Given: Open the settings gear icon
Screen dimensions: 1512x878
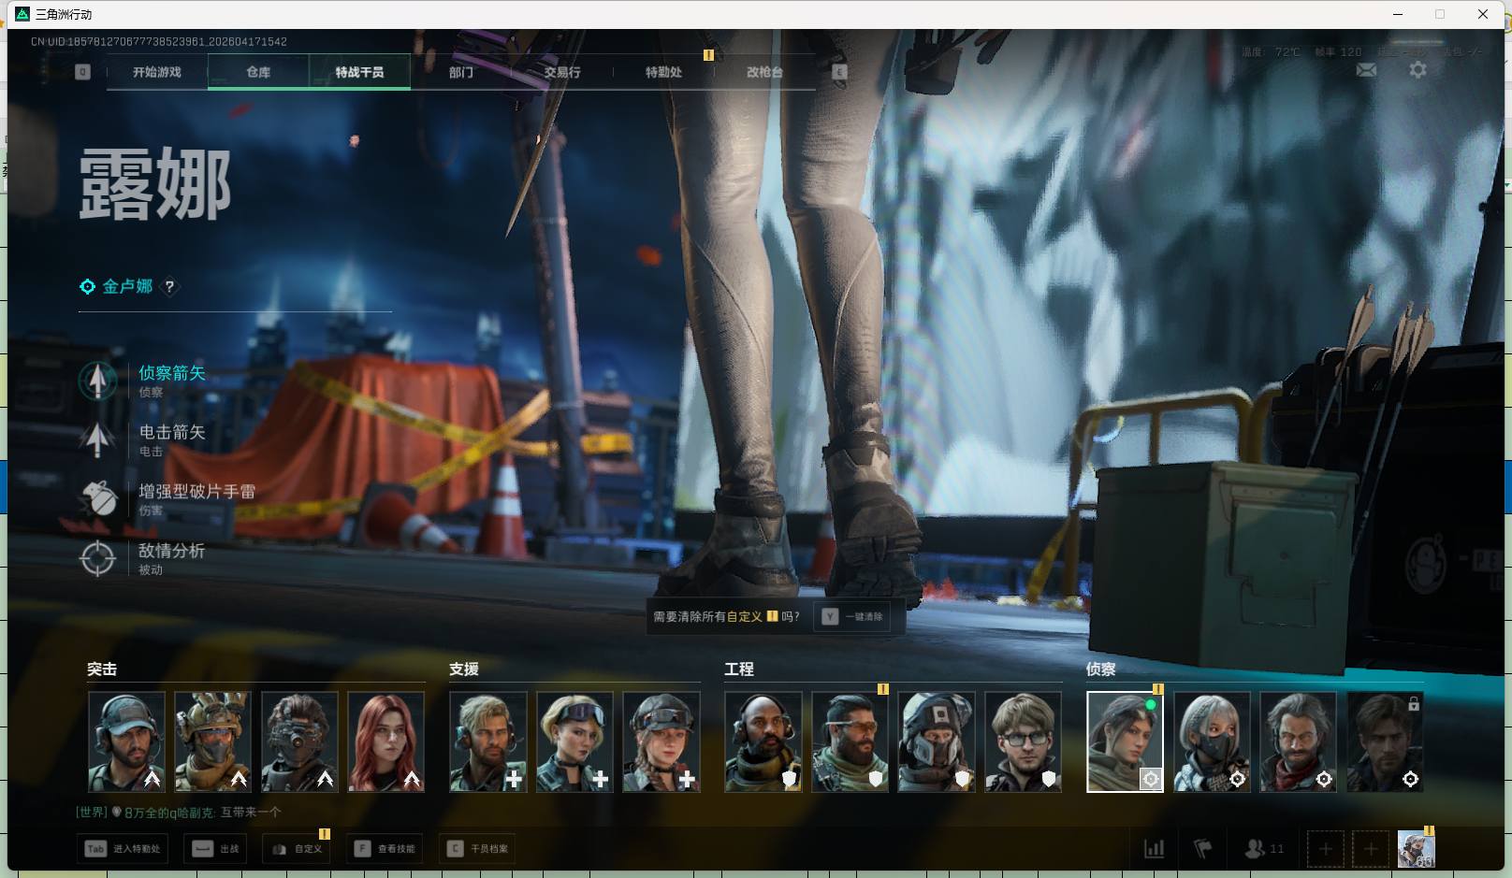Looking at the screenshot, I should (1417, 70).
